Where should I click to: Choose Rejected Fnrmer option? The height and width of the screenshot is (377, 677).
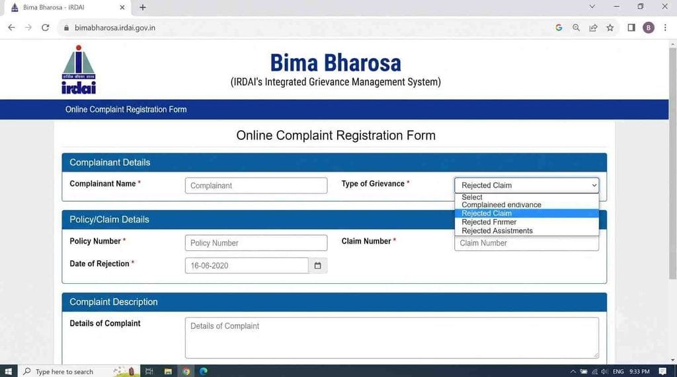(x=526, y=222)
